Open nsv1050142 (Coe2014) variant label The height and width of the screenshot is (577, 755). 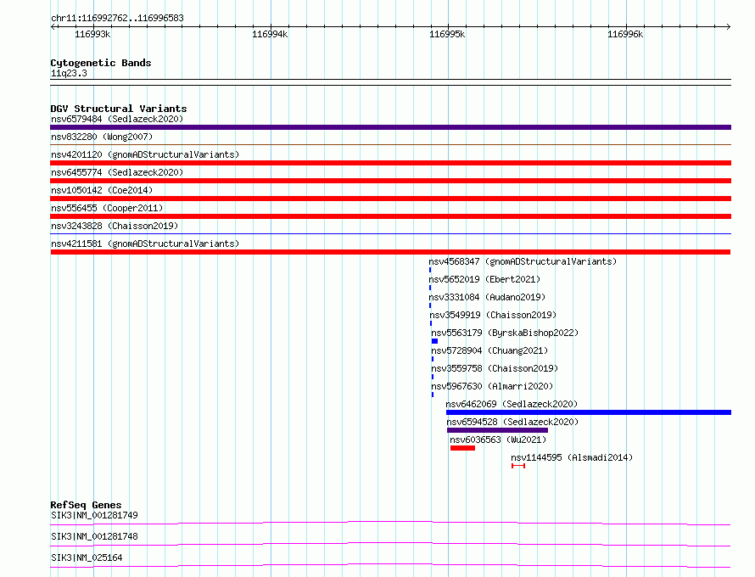(102, 190)
